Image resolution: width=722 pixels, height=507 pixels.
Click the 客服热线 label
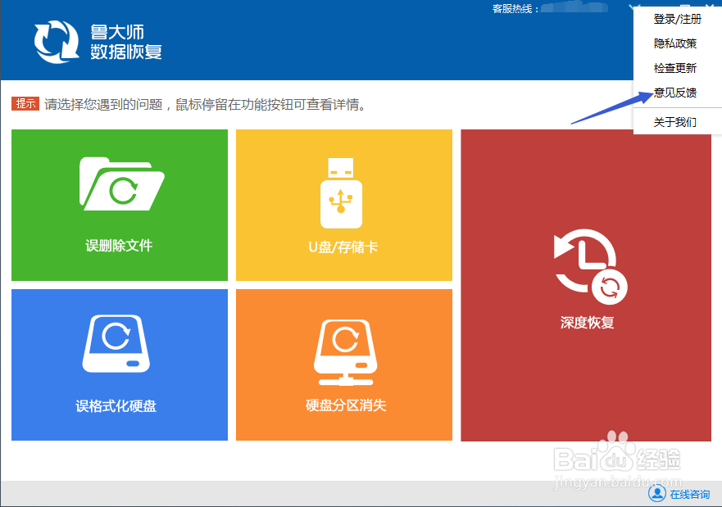[515, 9]
